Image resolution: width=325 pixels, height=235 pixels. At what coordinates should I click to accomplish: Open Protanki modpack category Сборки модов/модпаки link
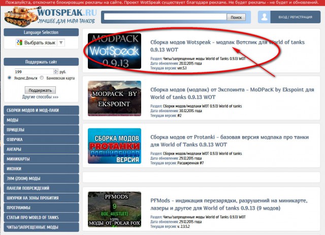pyautogui.click(x=202, y=154)
